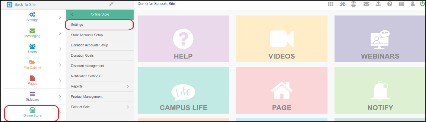Viewport: 426px width, 122px height.
Task: Open the envelope mail icon in top bar
Action: pos(366,4)
